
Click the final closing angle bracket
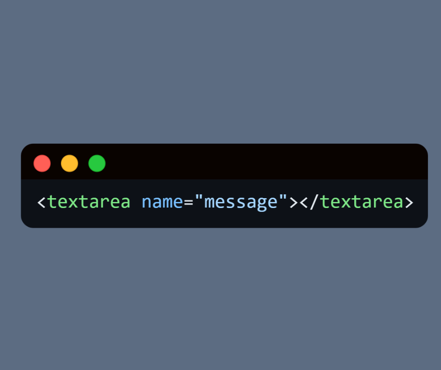tap(409, 202)
